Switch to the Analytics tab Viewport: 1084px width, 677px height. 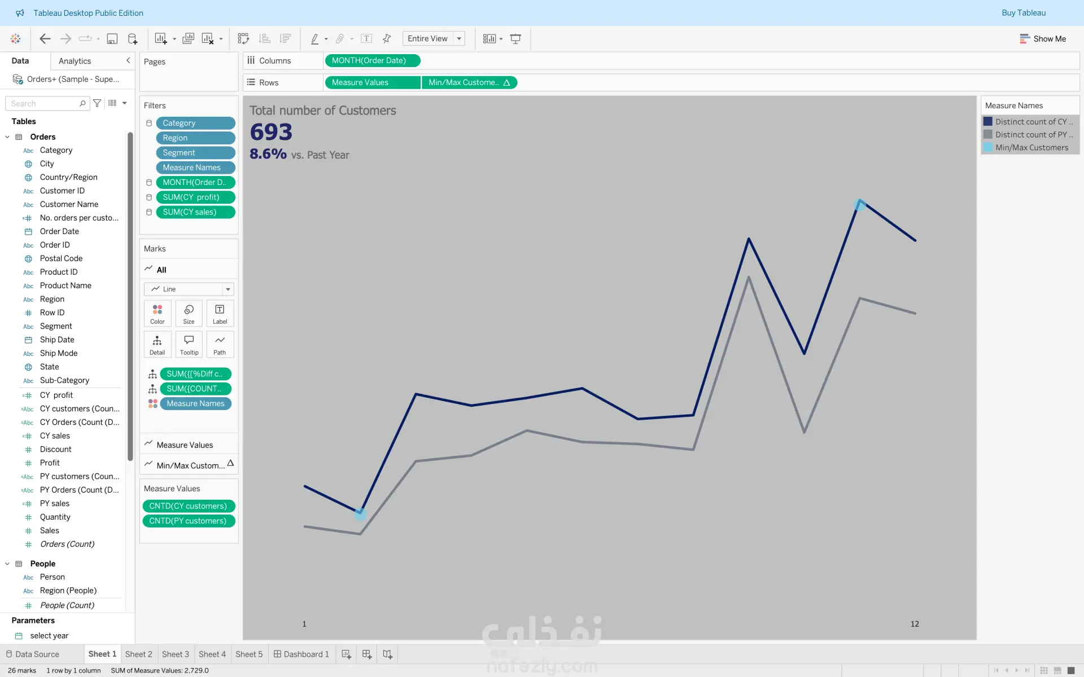coord(75,61)
